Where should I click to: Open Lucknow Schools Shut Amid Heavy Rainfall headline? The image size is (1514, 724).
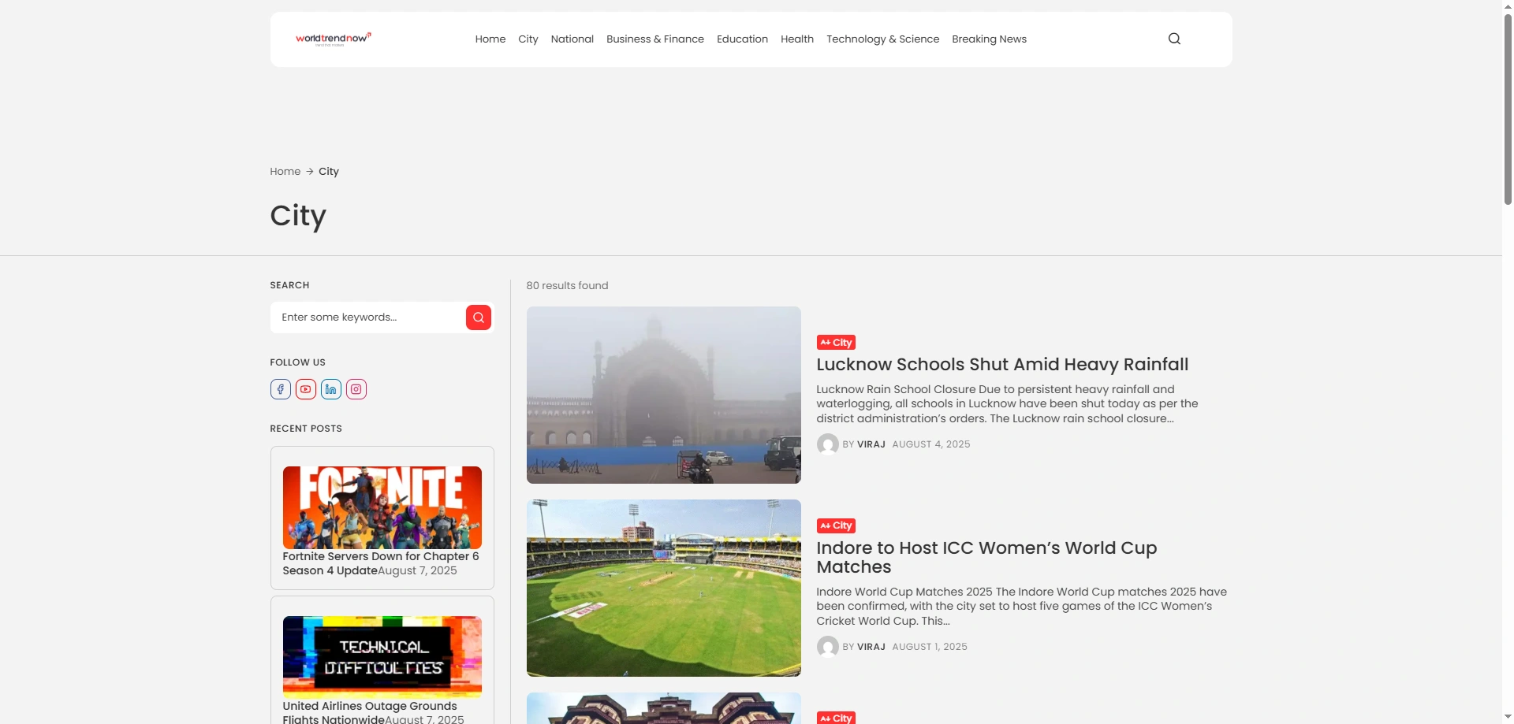coord(1002,365)
